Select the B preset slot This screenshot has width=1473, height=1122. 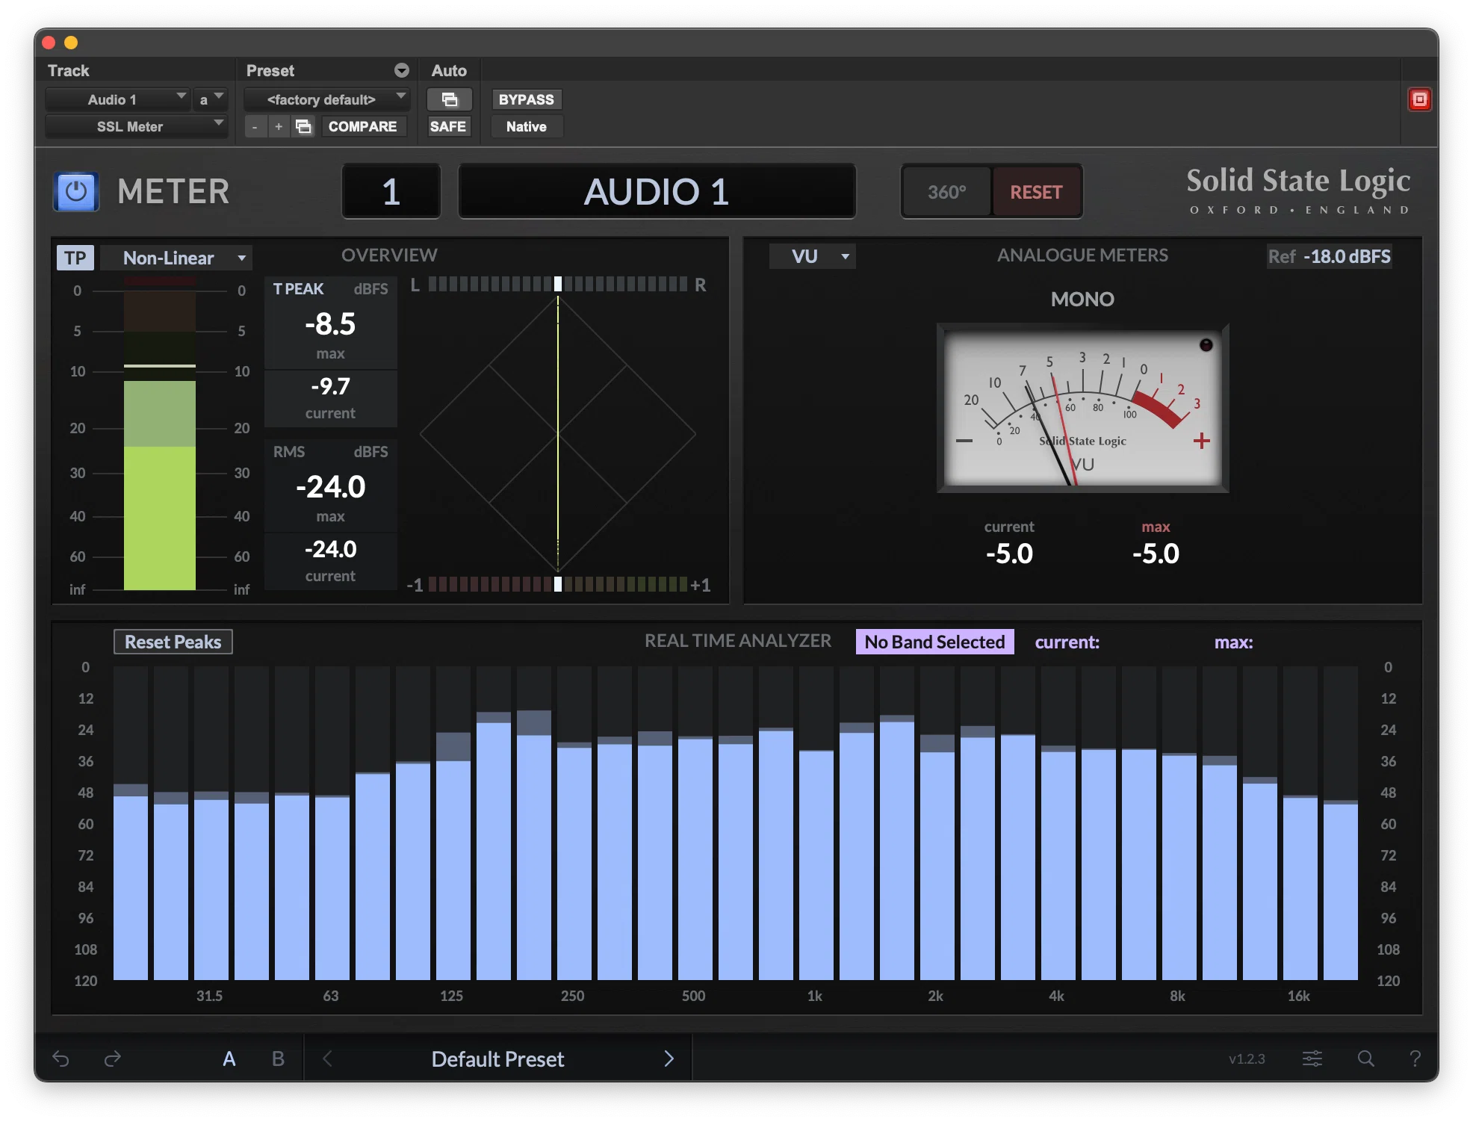pos(278,1059)
